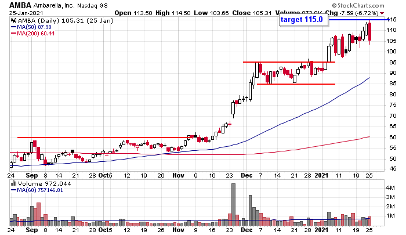Click the 2M volume axis label
Viewport: 406px width, 235px height.
pos(390,207)
